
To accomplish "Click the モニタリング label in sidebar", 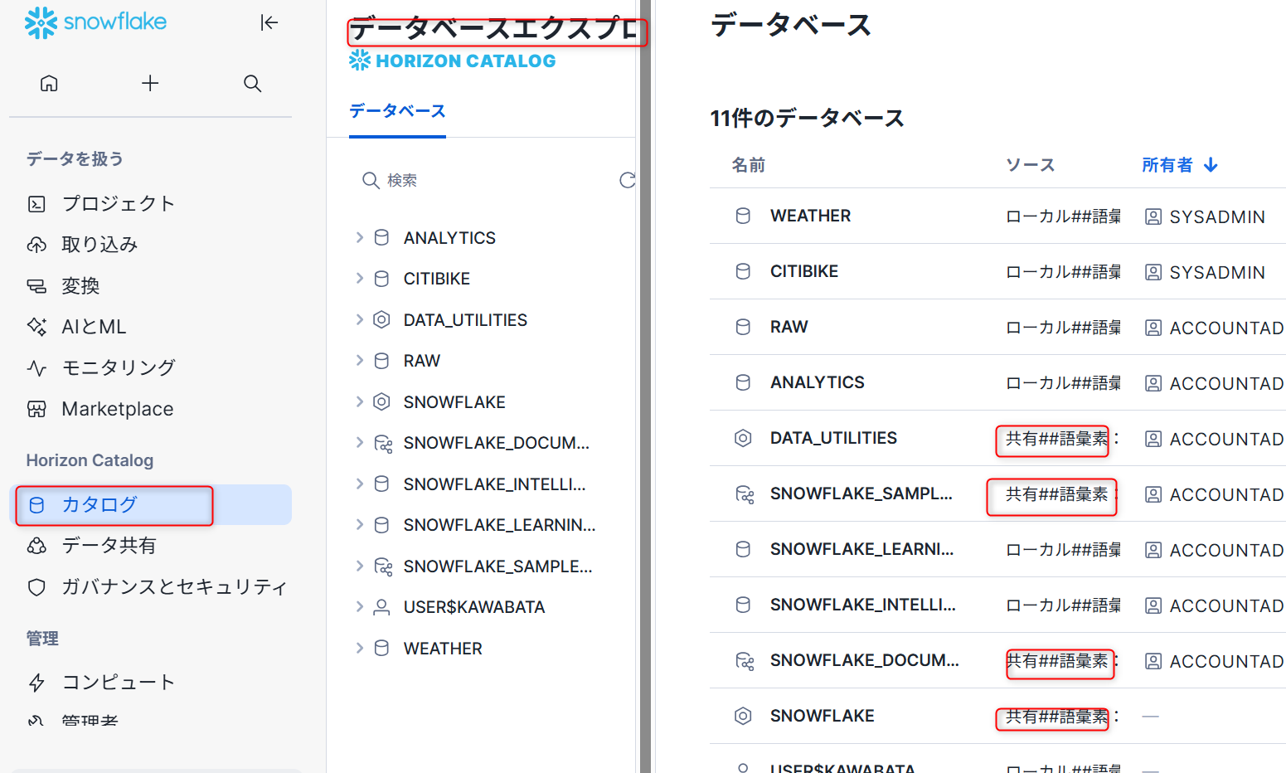I will pos(119,367).
